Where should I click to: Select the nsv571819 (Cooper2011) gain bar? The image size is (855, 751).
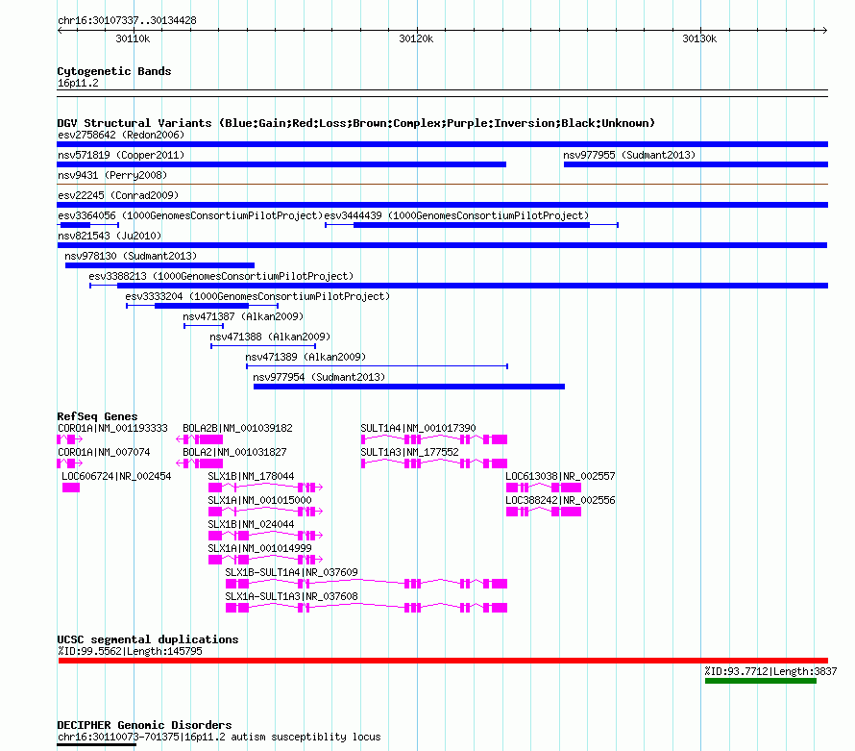click(x=281, y=164)
